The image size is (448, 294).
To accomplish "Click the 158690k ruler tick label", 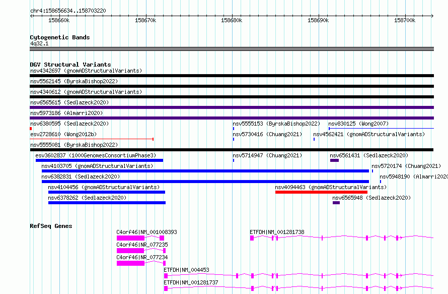I will (x=318, y=20).
